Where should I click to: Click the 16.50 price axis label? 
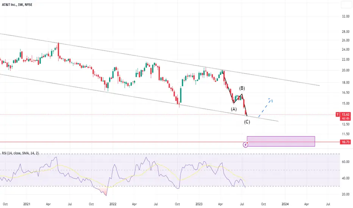(345, 92)
